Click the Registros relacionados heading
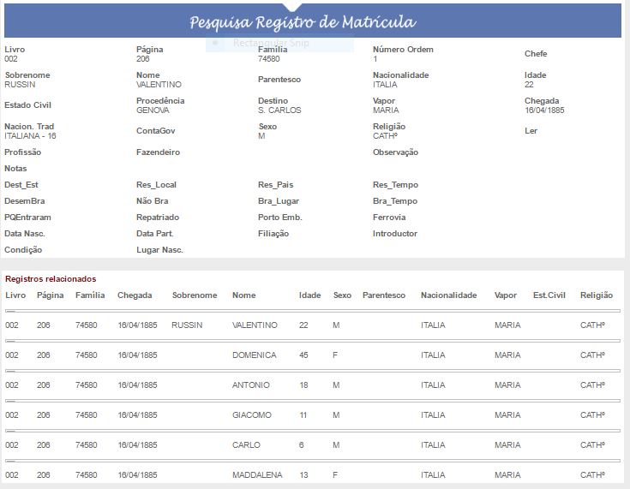This screenshot has width=630, height=489. pos(51,279)
